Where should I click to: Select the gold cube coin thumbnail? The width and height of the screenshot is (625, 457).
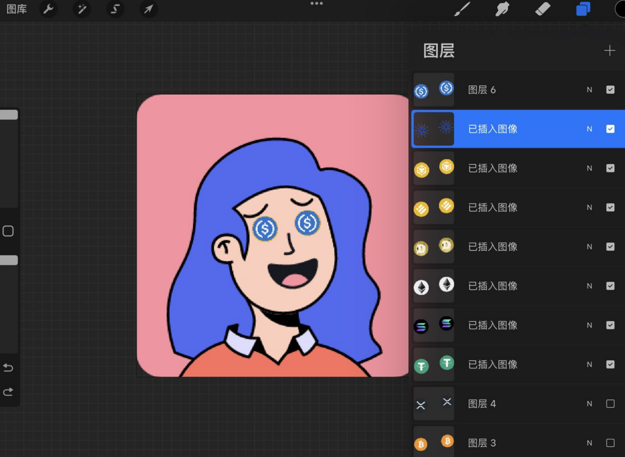[x=434, y=168]
